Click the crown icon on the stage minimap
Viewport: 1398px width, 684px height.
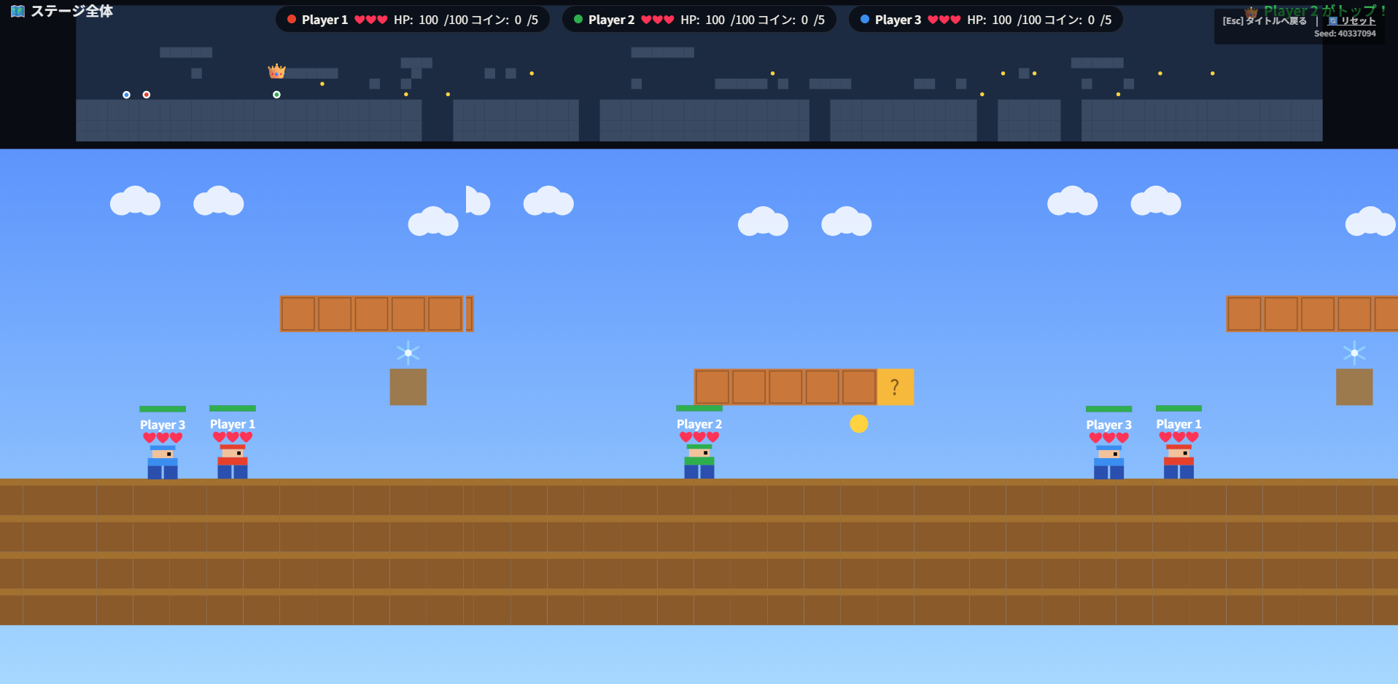276,71
